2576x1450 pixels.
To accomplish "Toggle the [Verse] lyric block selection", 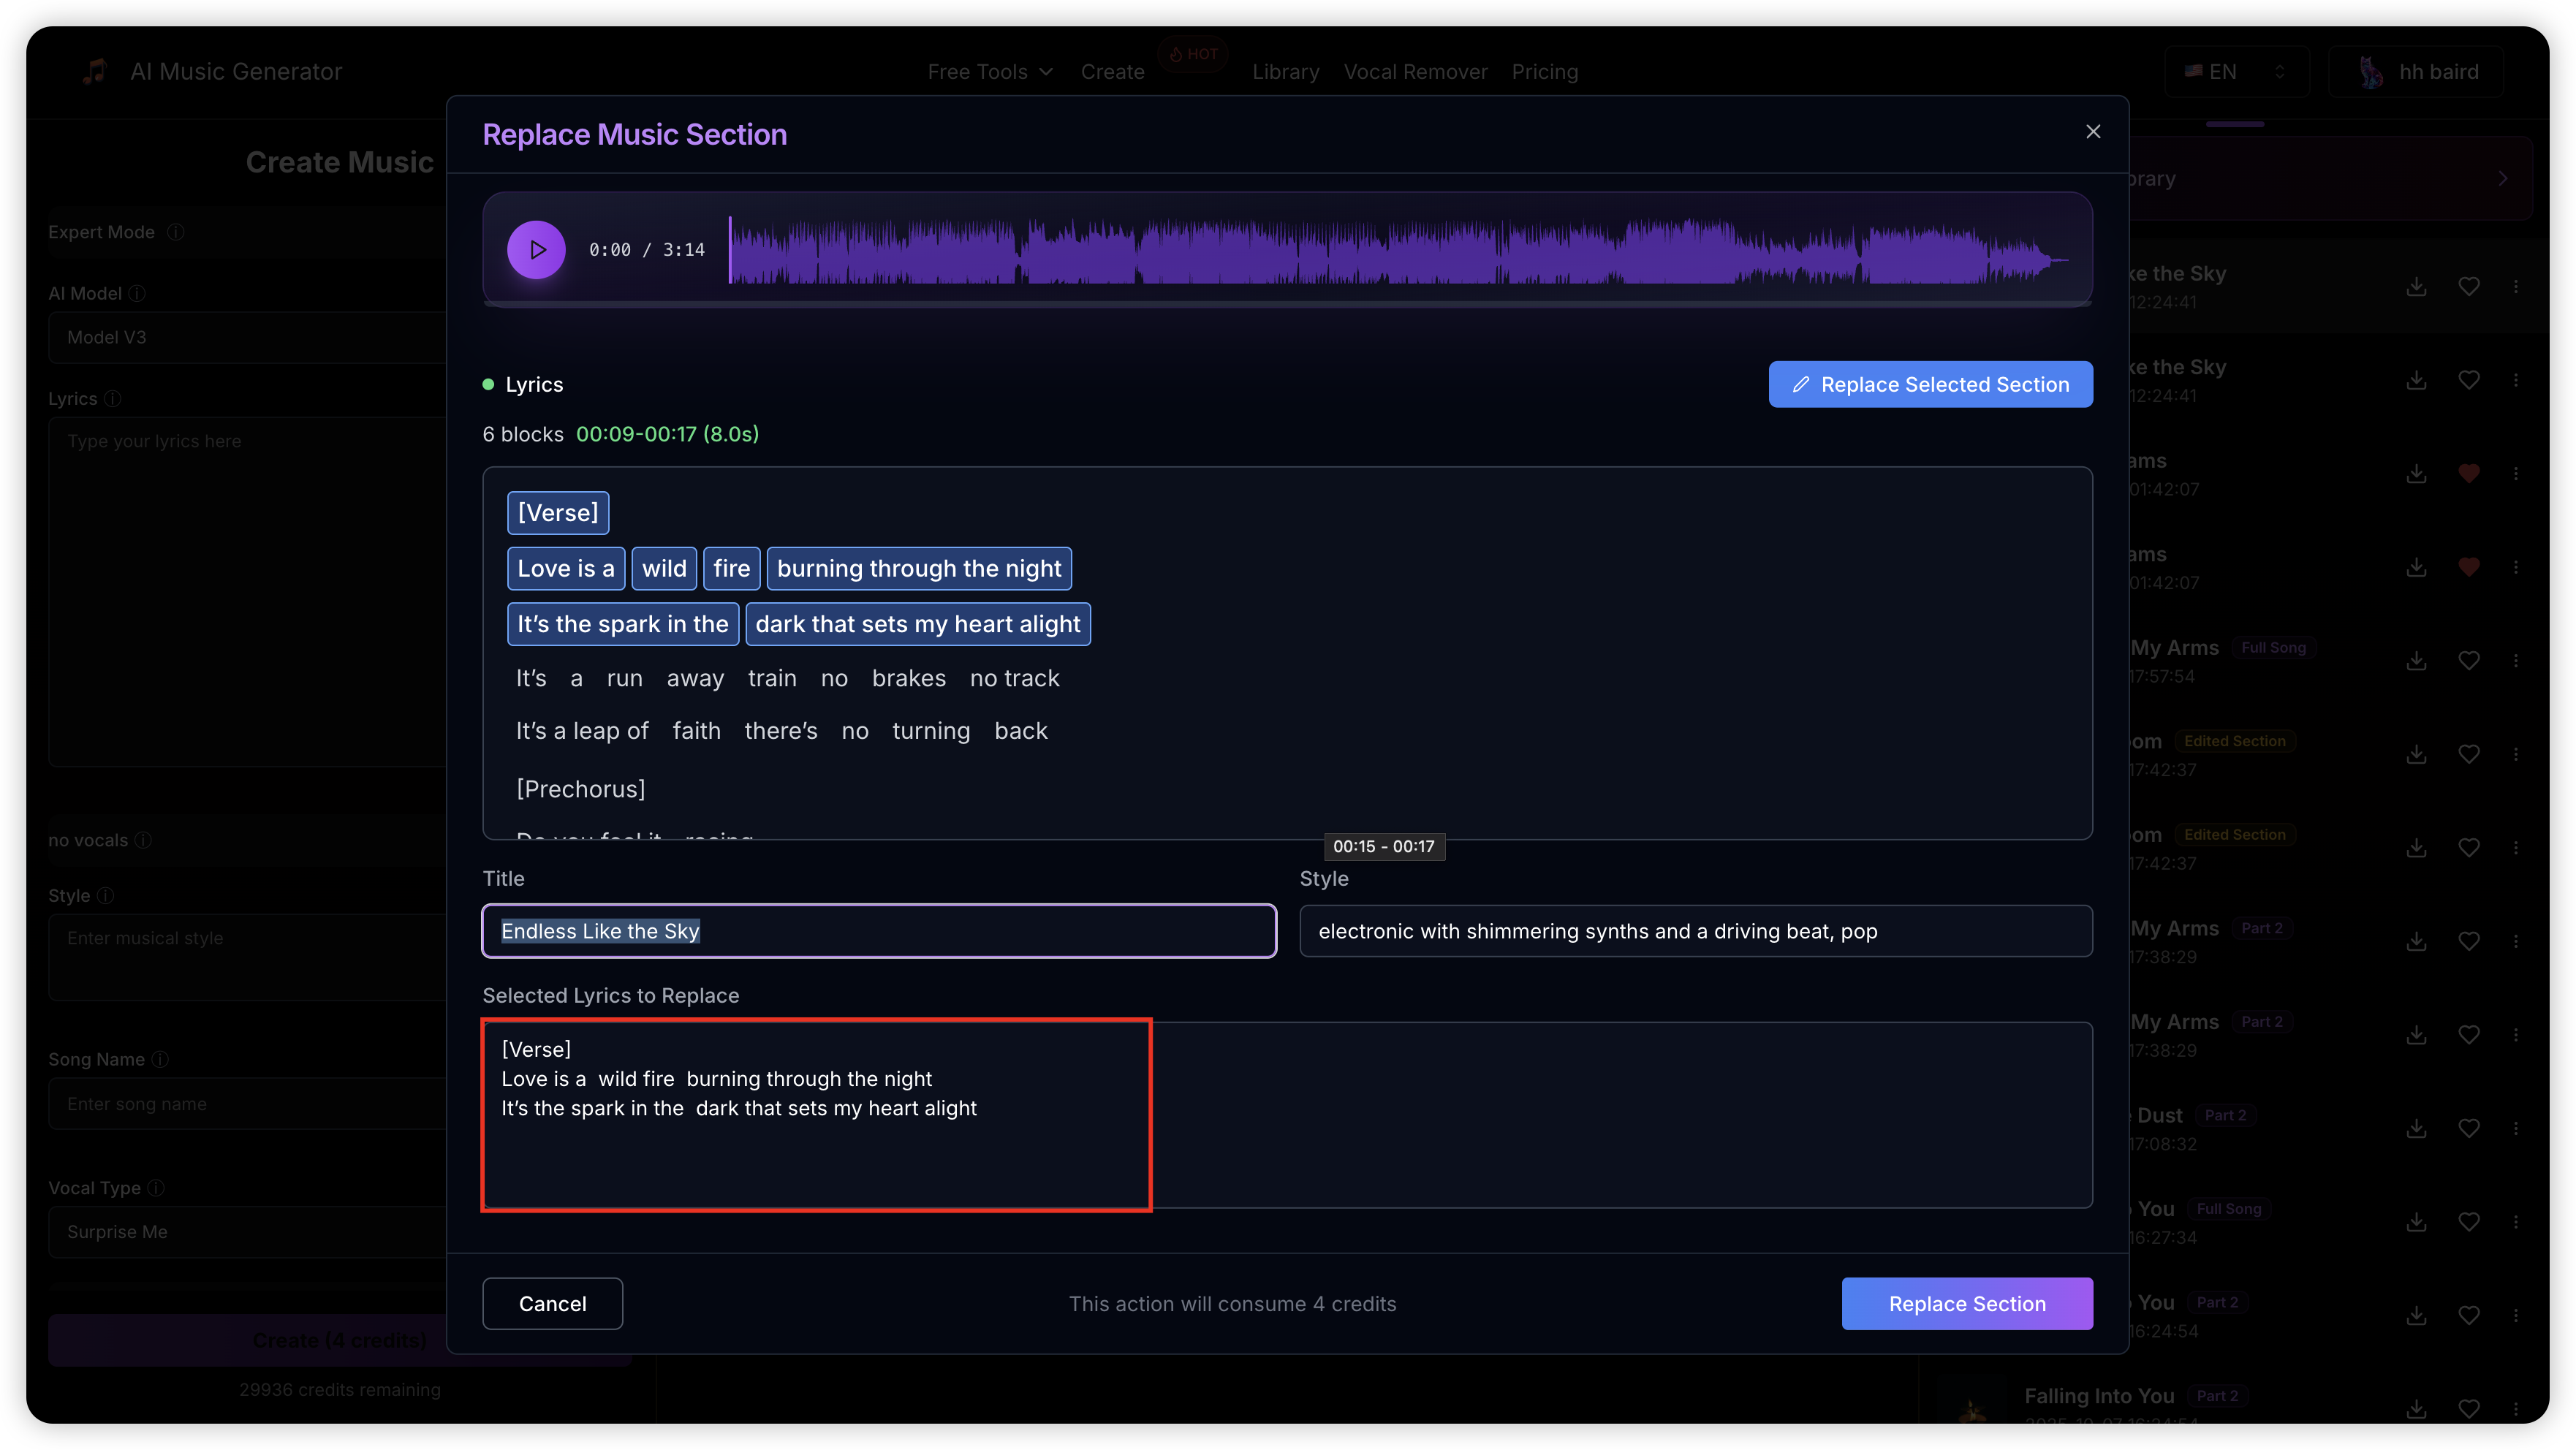I will (557, 512).
